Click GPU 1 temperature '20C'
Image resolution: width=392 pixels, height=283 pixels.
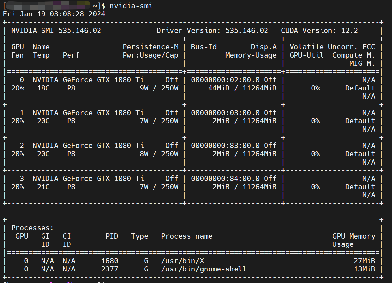point(43,121)
